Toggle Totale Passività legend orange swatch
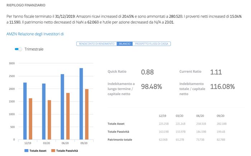The height and width of the screenshot is (156, 251). pyautogui.click(x=53, y=151)
